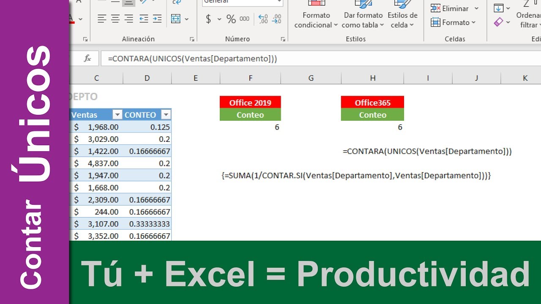Decrease decimal places

[276, 19]
